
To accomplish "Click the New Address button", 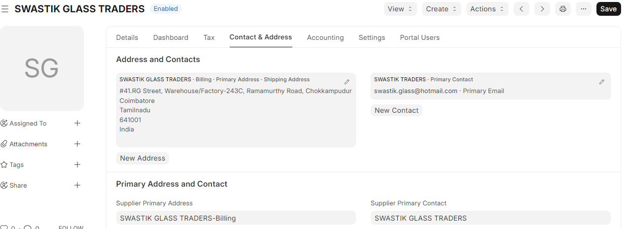I will 142,158.
